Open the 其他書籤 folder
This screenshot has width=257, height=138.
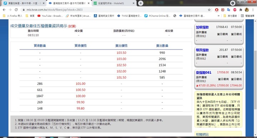click(x=230, y=16)
